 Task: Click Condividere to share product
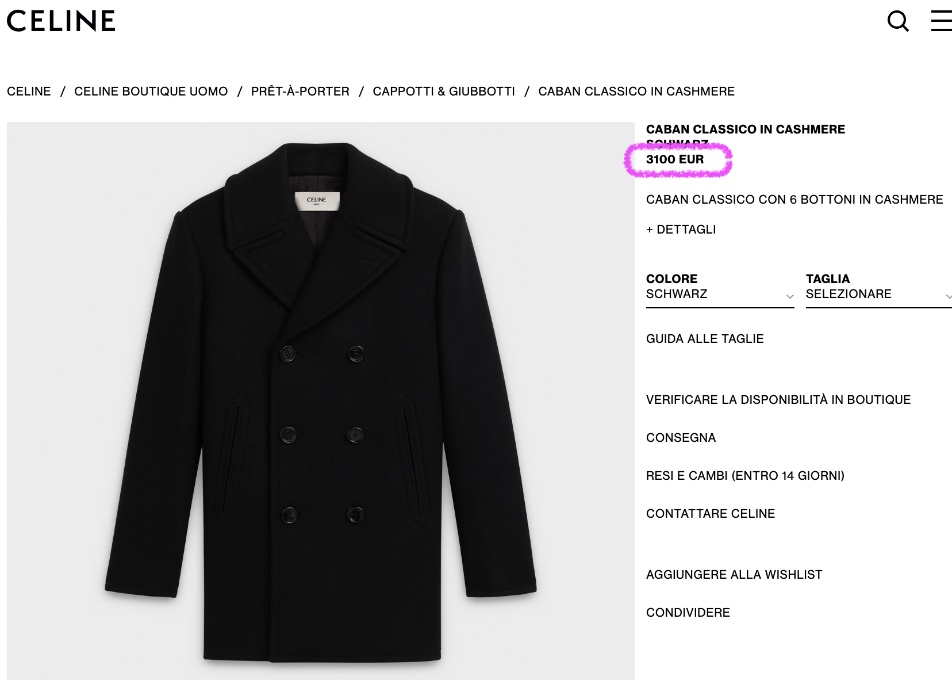tap(688, 613)
